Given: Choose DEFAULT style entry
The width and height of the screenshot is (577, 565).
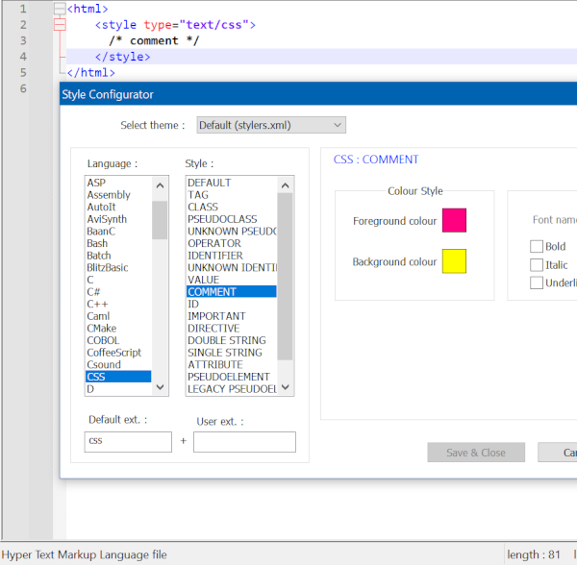Looking at the screenshot, I should (x=232, y=183).
